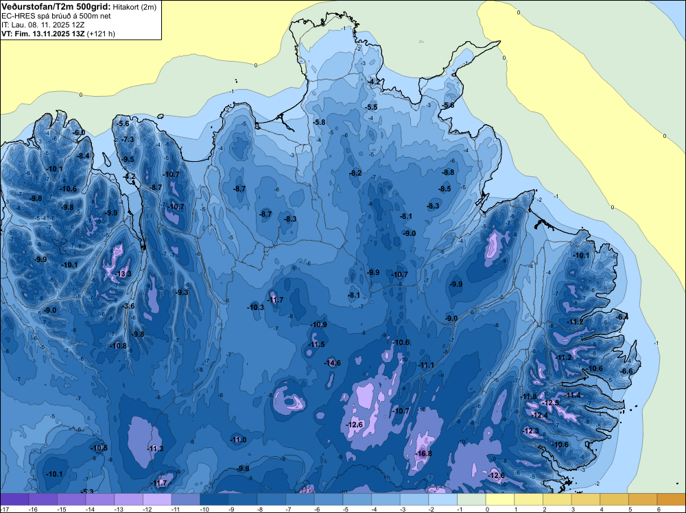
Task: Click the -13 tick label in the color scale
Action: point(117,509)
